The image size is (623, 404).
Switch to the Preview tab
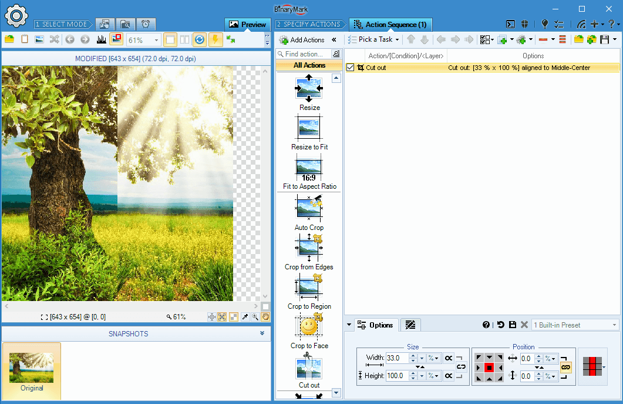[x=248, y=24]
